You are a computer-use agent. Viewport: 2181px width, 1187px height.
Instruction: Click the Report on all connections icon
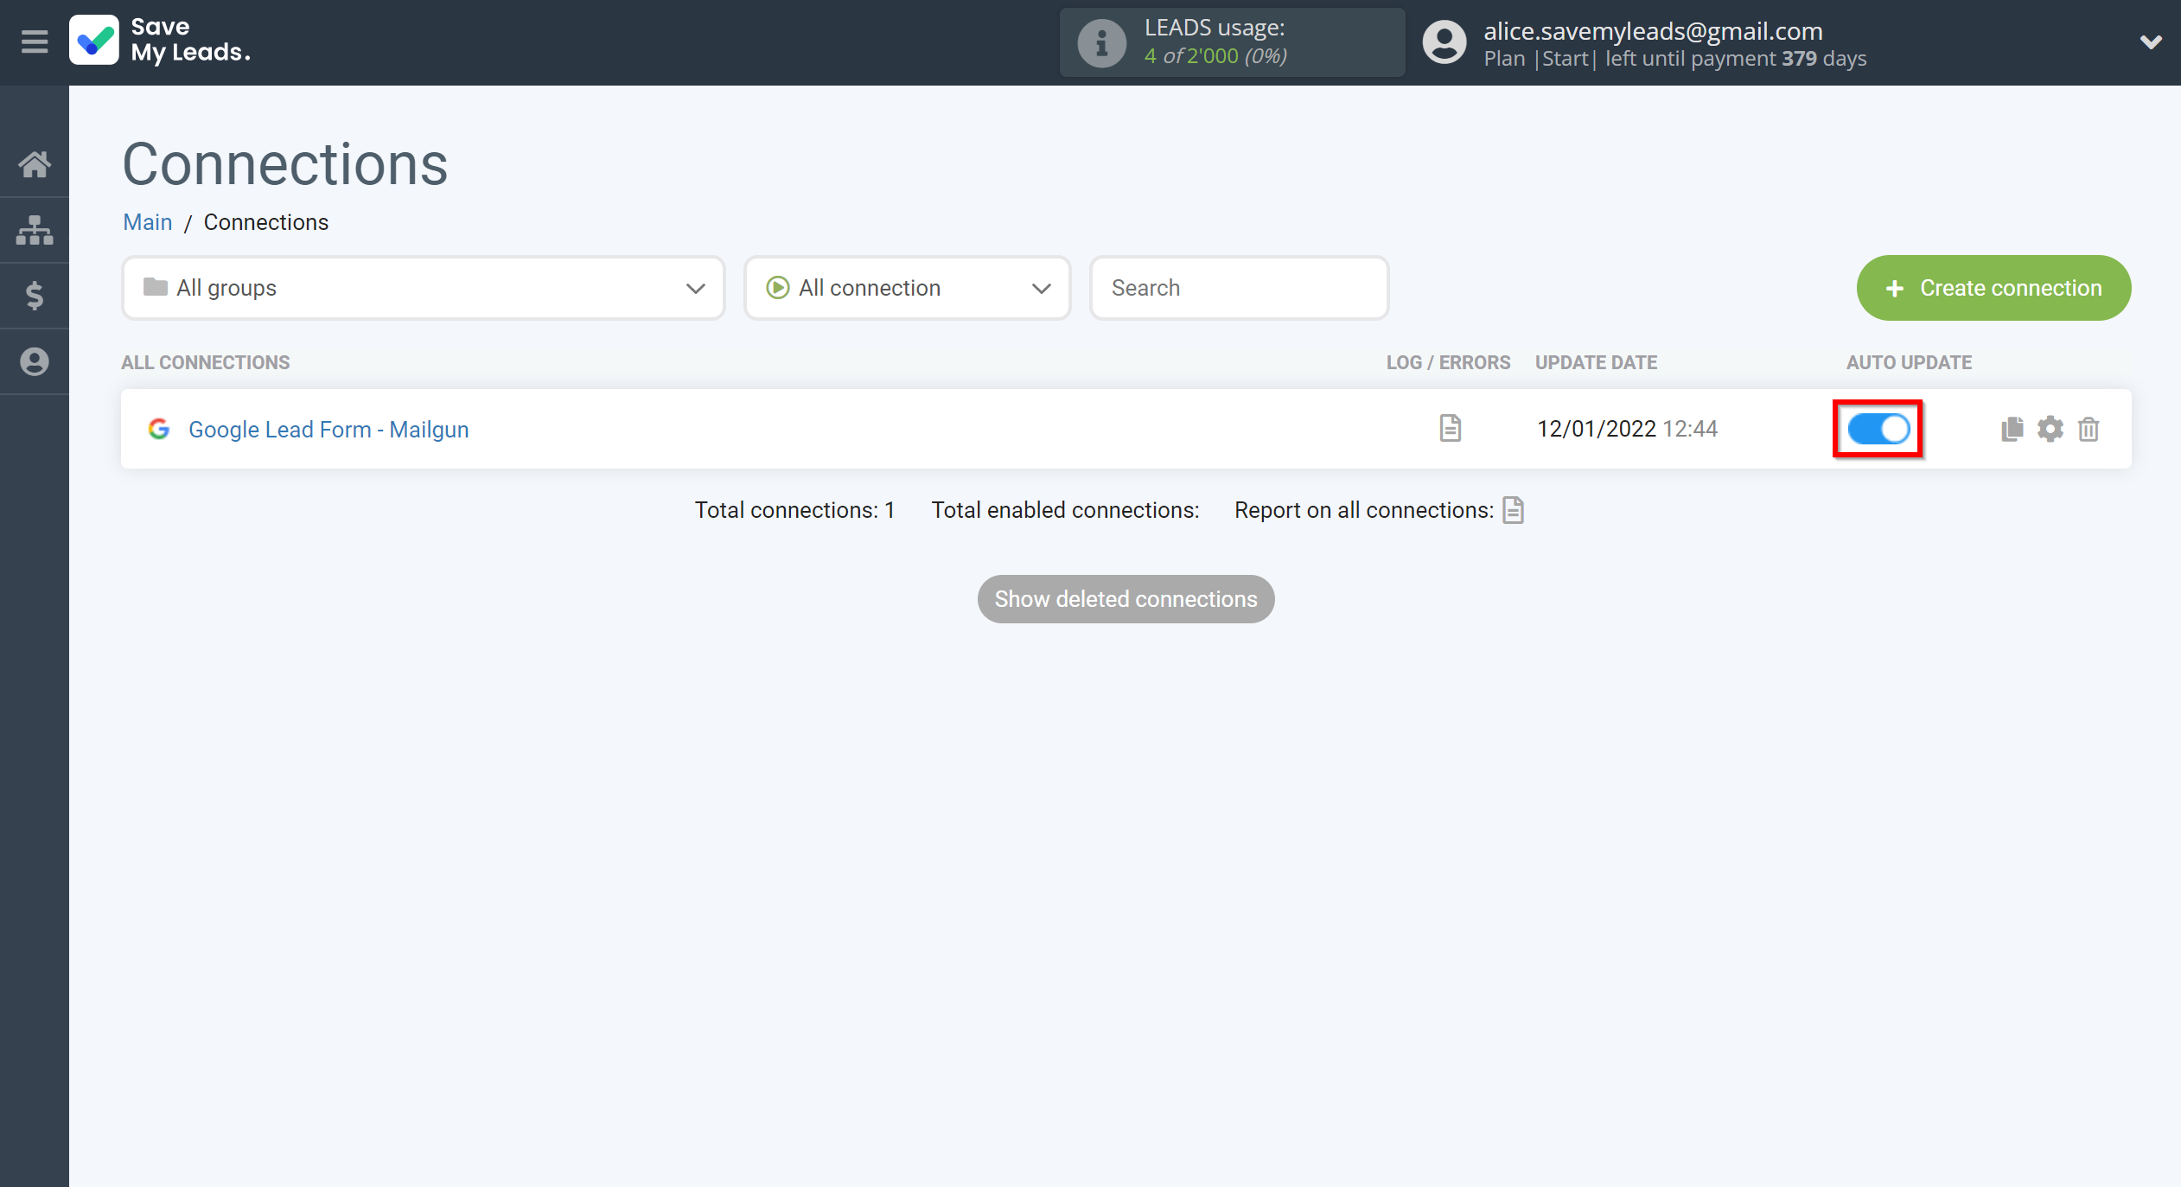(1515, 510)
